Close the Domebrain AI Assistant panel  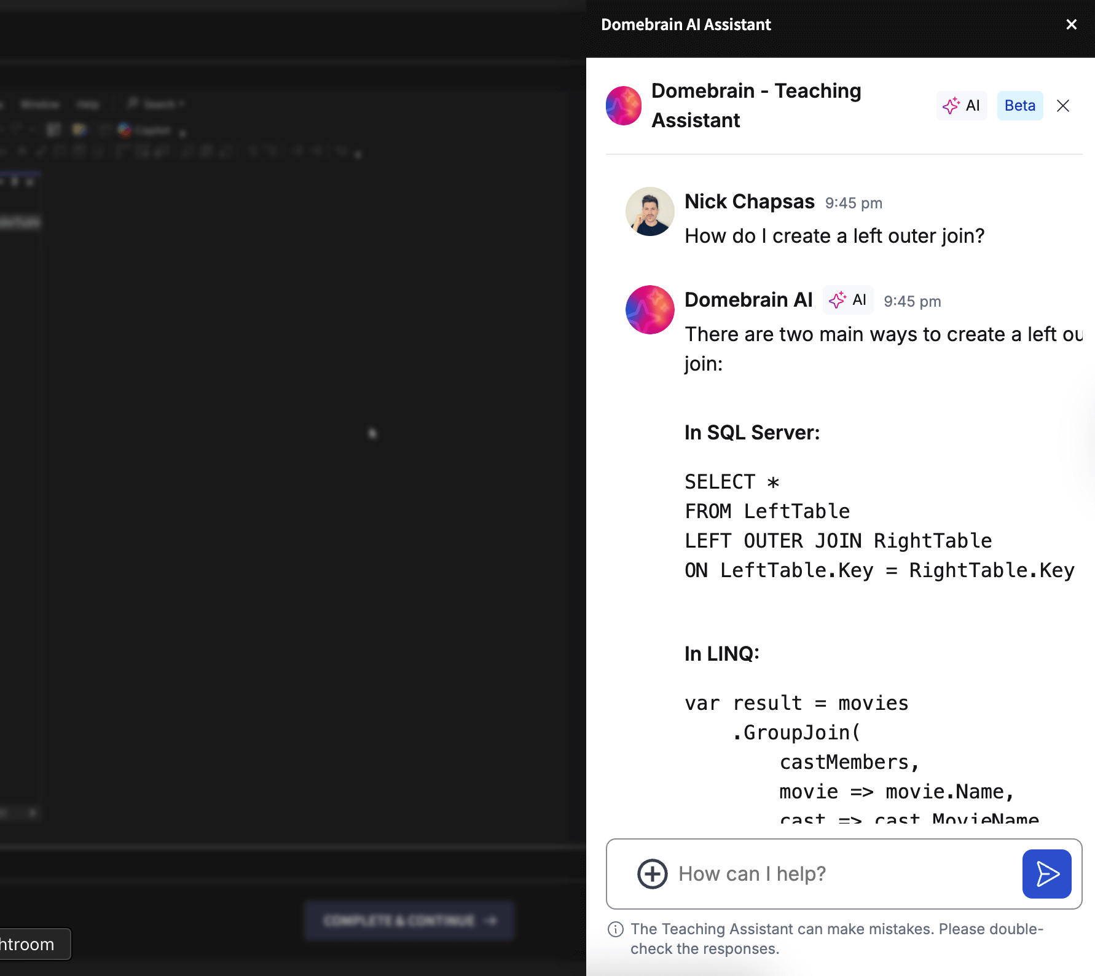[x=1071, y=25]
